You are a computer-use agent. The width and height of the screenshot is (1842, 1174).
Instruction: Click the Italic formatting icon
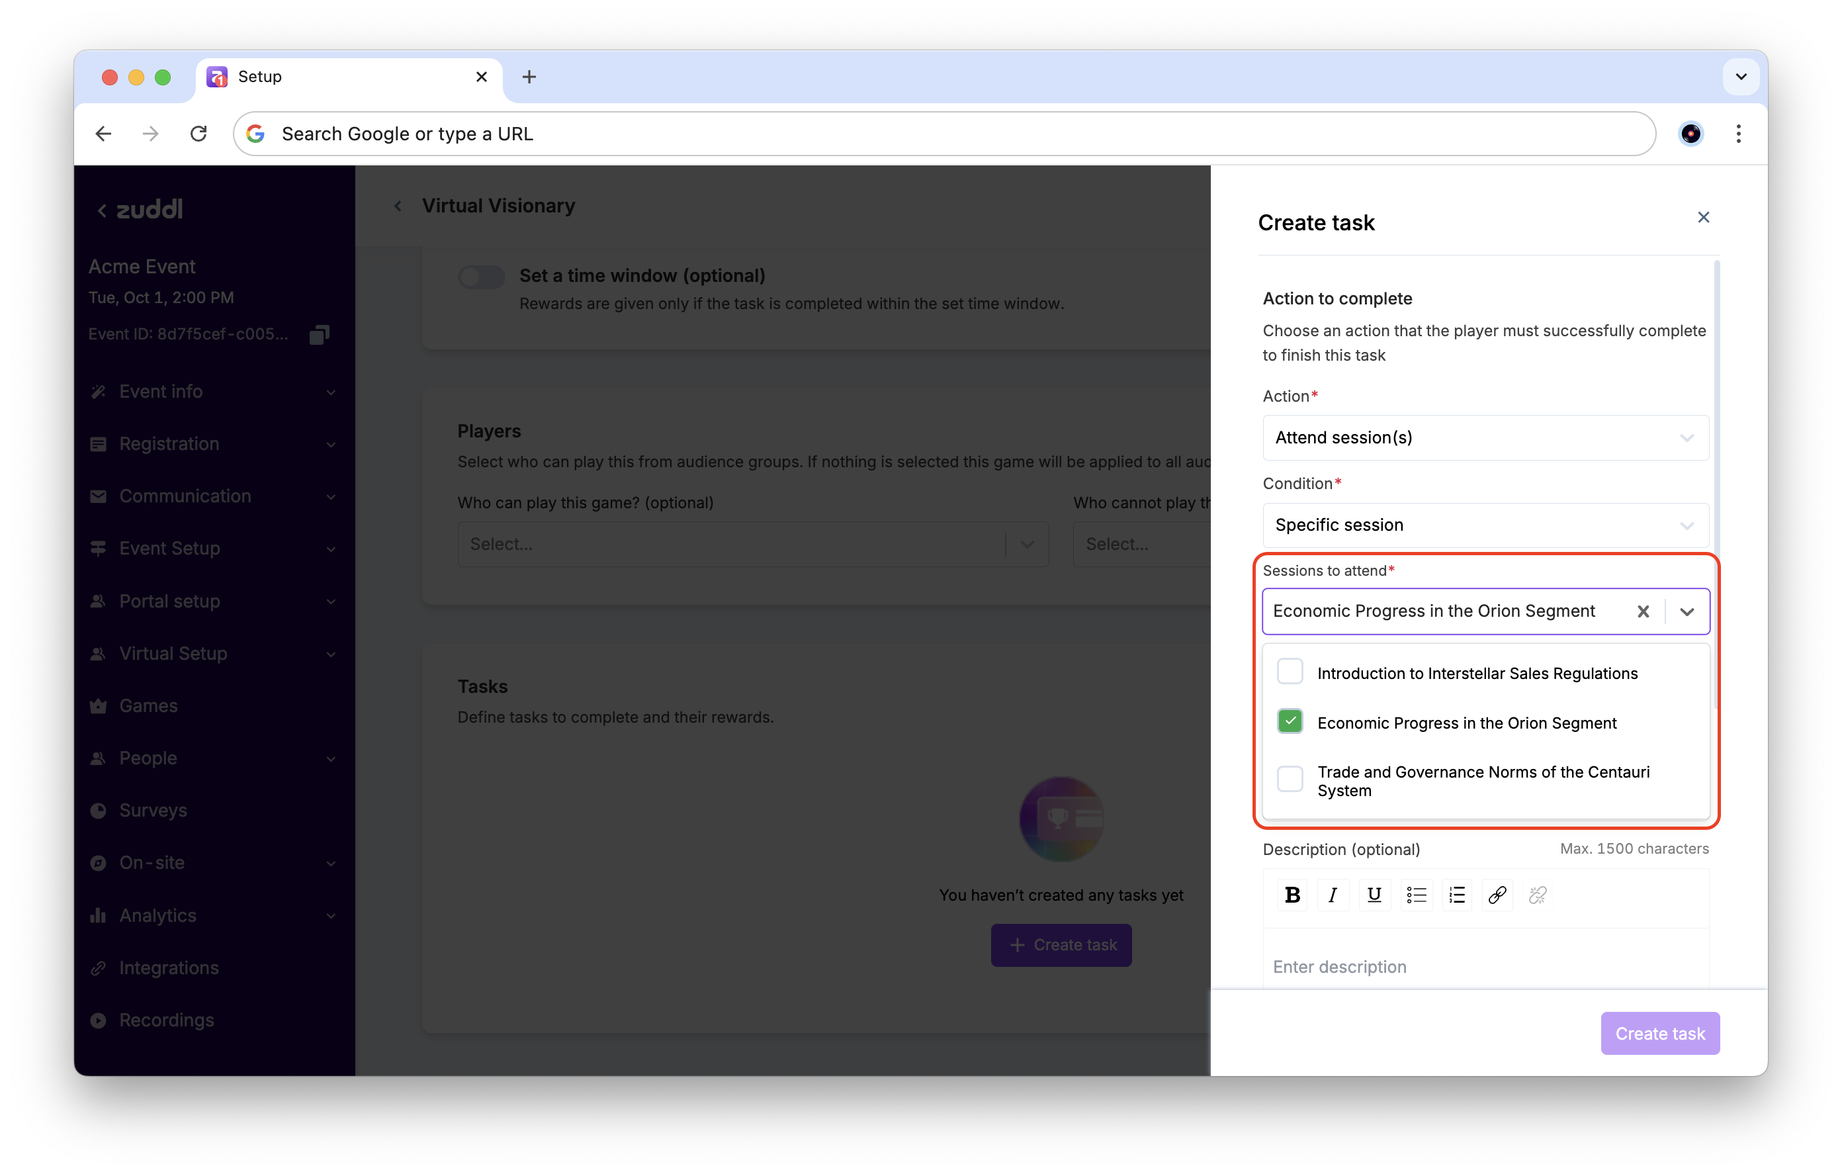[1333, 895]
